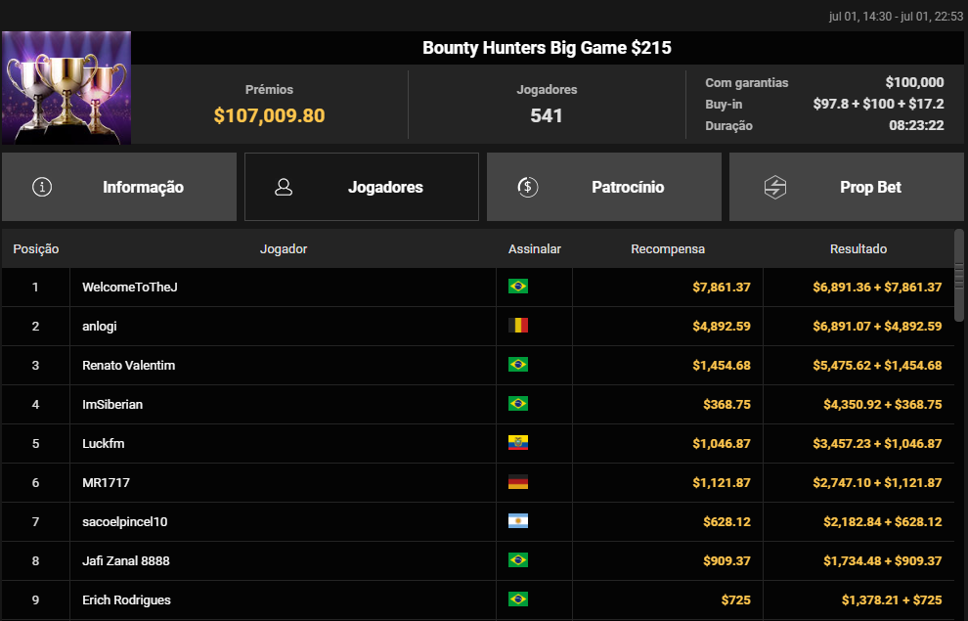Click the $368.75 bounty in the Recompensa column

pyautogui.click(x=726, y=404)
